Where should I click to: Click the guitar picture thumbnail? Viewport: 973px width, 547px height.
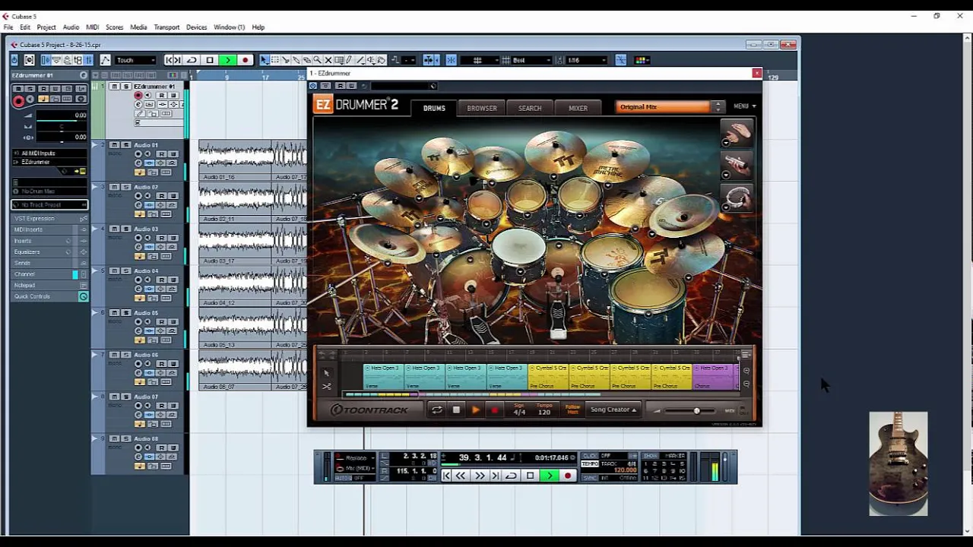point(899,463)
